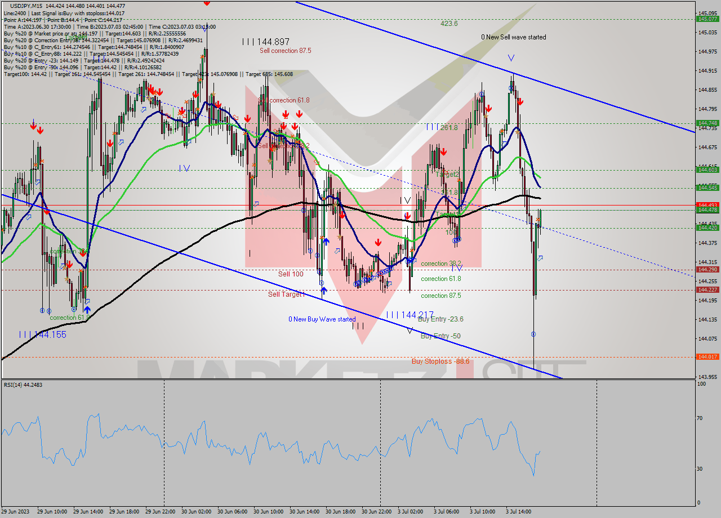
Task: Click the '| | | 144.155' wave label
Action: (x=42, y=334)
